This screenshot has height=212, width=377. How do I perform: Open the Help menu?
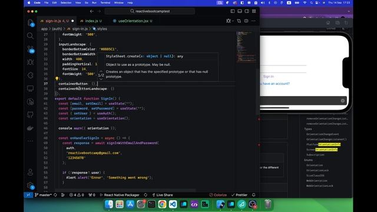click(x=130, y=2)
